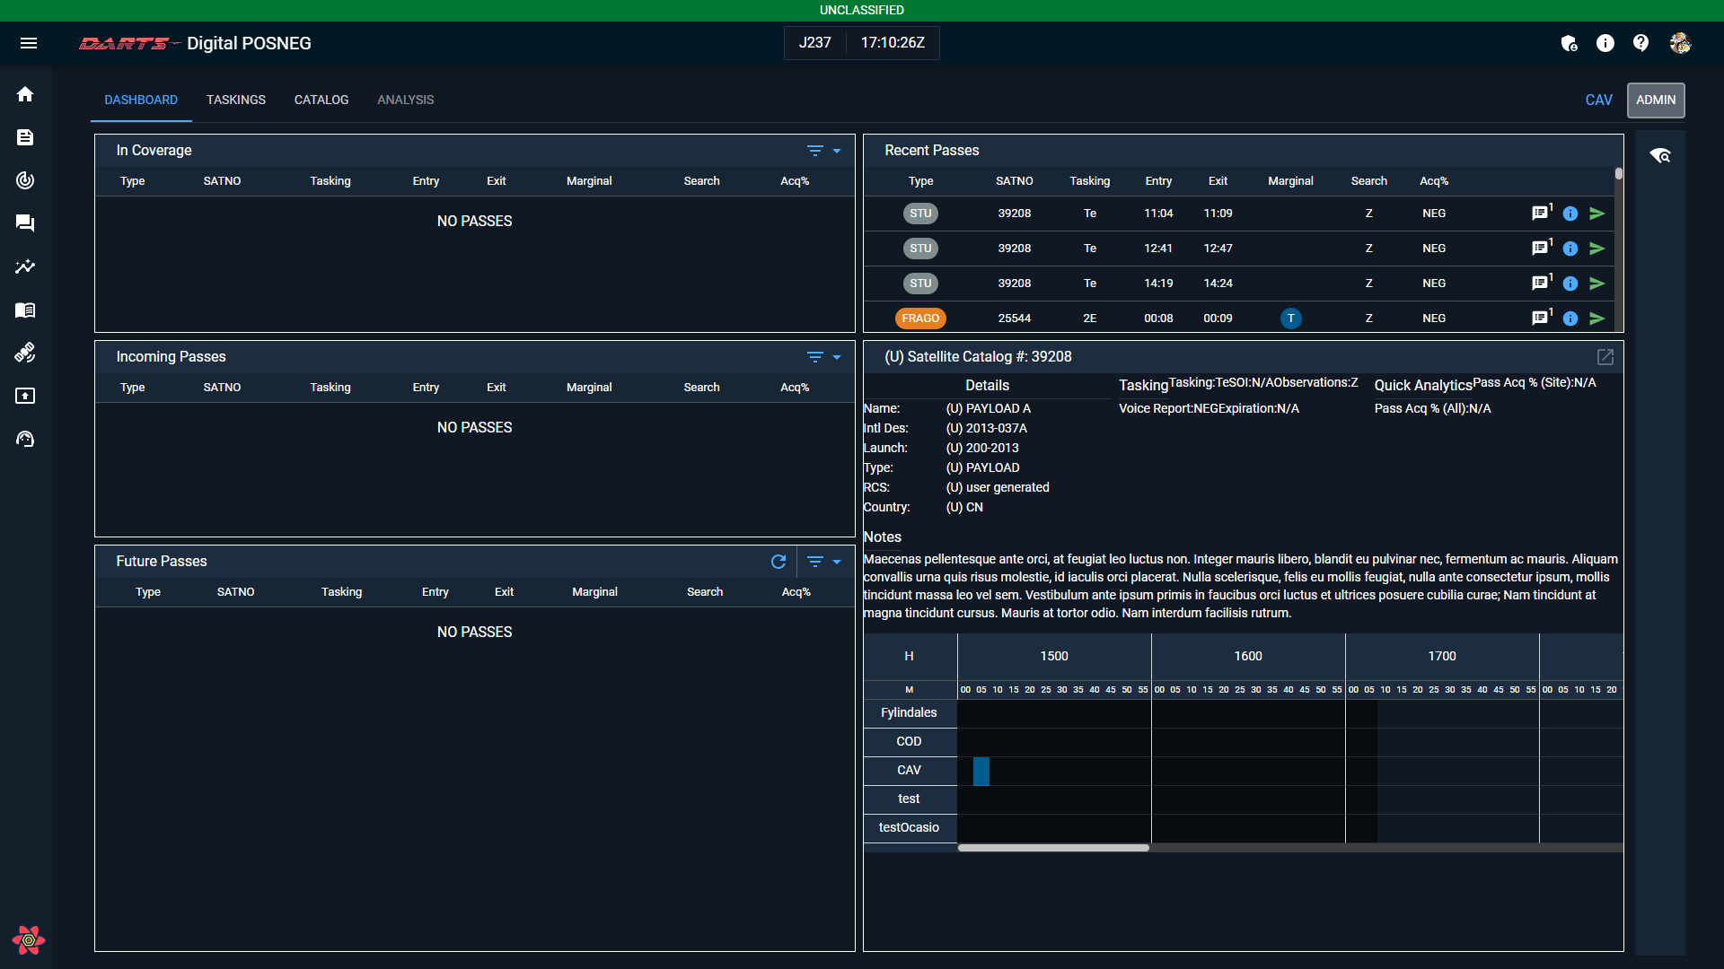Open the hamburger navigation menu
The width and height of the screenshot is (1724, 969).
(x=29, y=43)
